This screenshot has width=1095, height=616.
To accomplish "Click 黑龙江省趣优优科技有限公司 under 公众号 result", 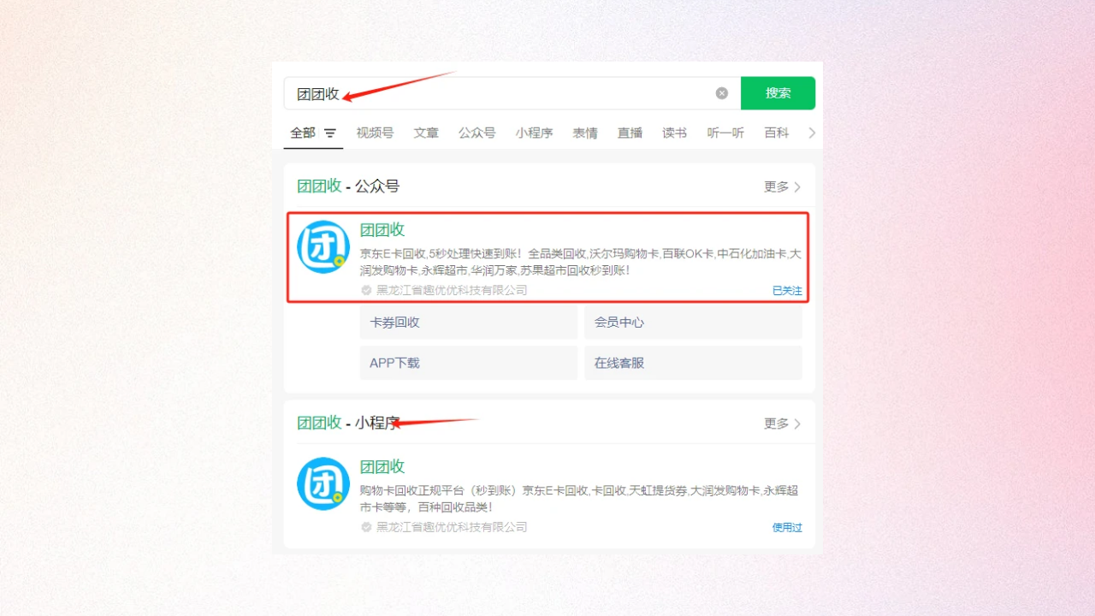I will pyautogui.click(x=452, y=290).
